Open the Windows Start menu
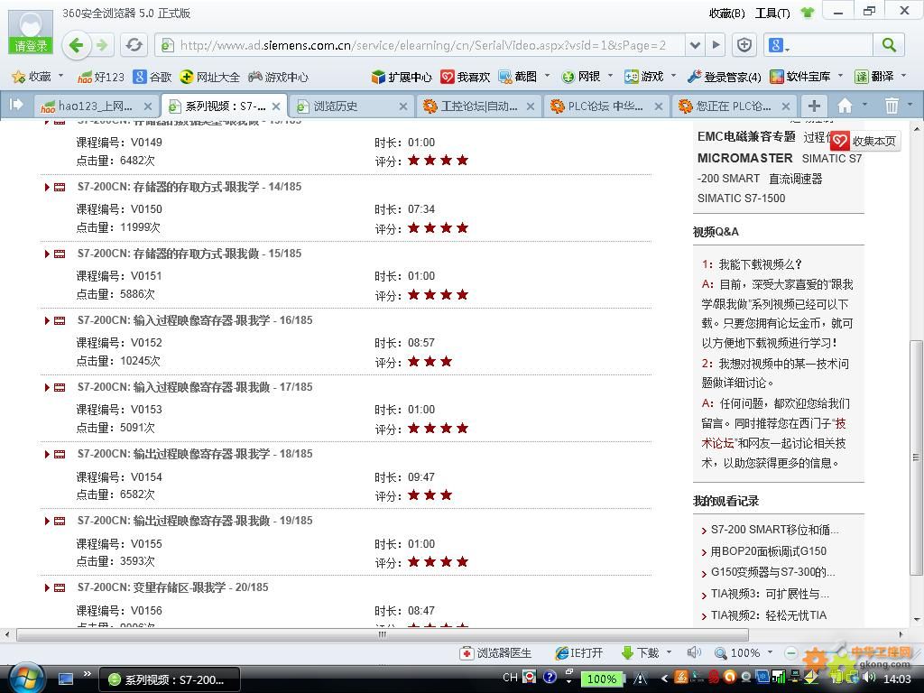The height and width of the screenshot is (693, 924). pyautogui.click(x=24, y=678)
